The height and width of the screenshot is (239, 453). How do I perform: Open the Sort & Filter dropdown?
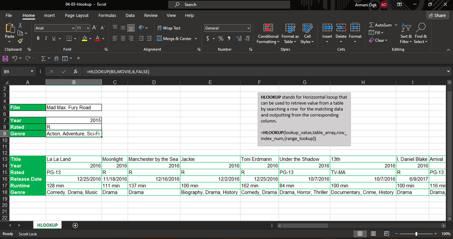coord(407,33)
